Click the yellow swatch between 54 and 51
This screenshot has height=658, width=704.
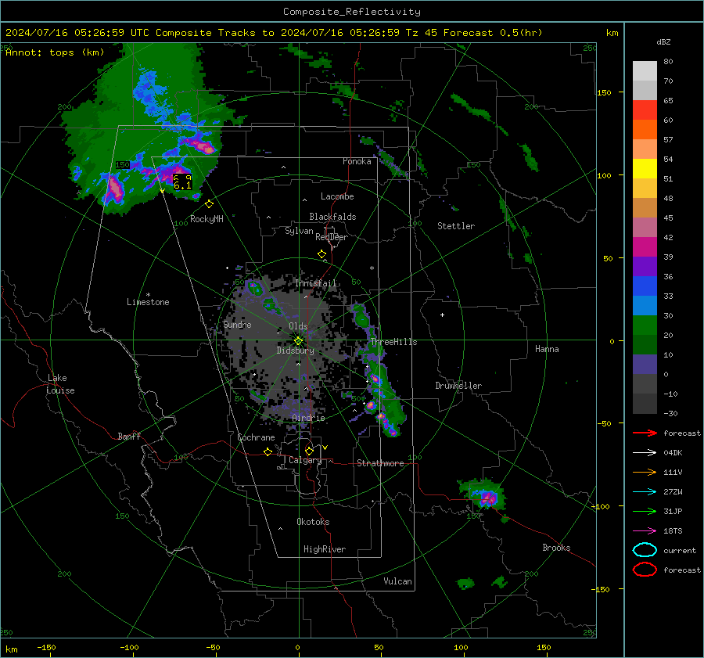tap(645, 169)
